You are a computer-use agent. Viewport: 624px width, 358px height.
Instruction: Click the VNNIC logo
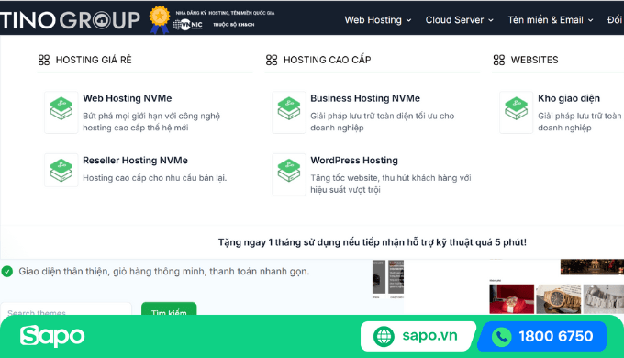coord(188,25)
